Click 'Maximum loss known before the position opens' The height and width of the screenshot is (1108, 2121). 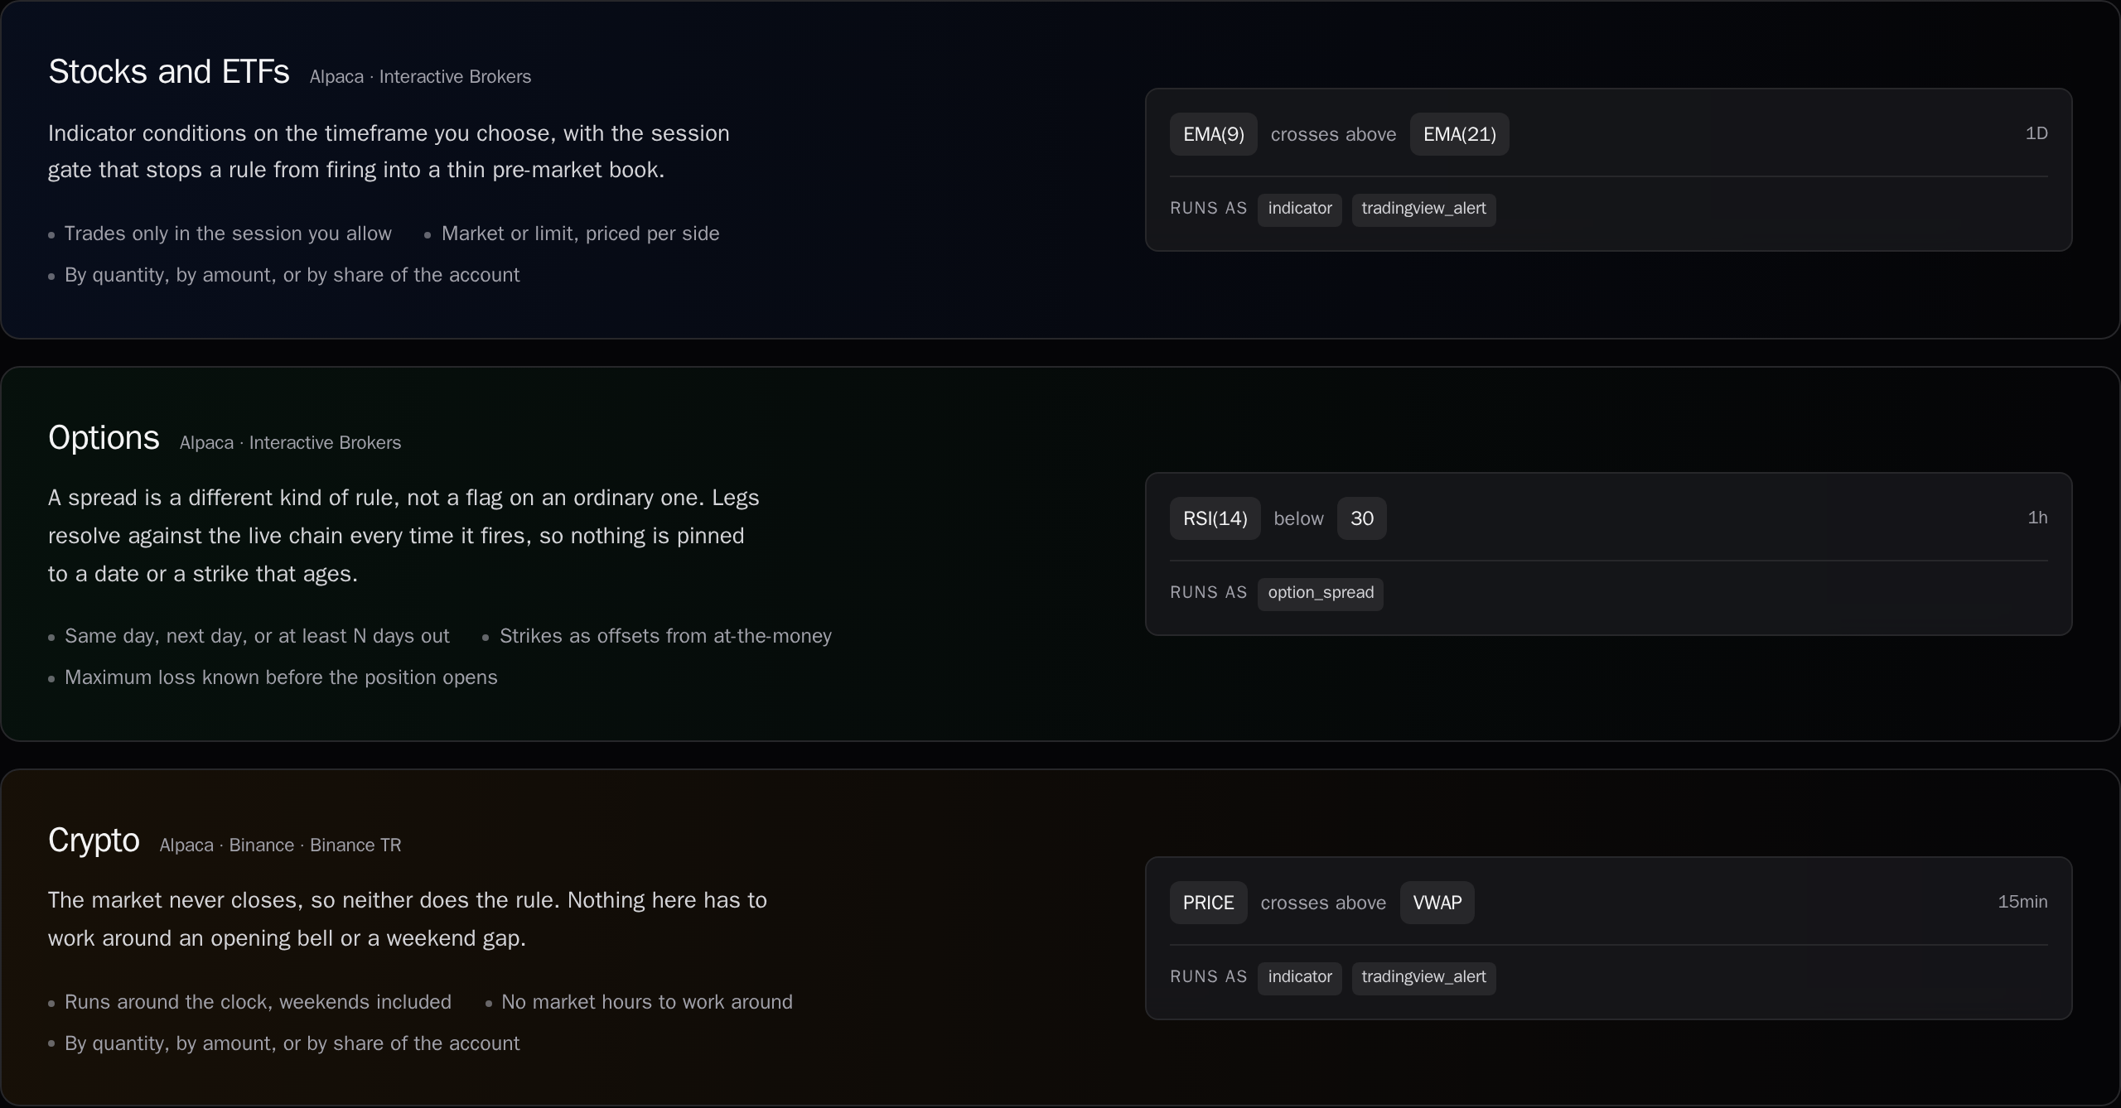click(x=281, y=677)
